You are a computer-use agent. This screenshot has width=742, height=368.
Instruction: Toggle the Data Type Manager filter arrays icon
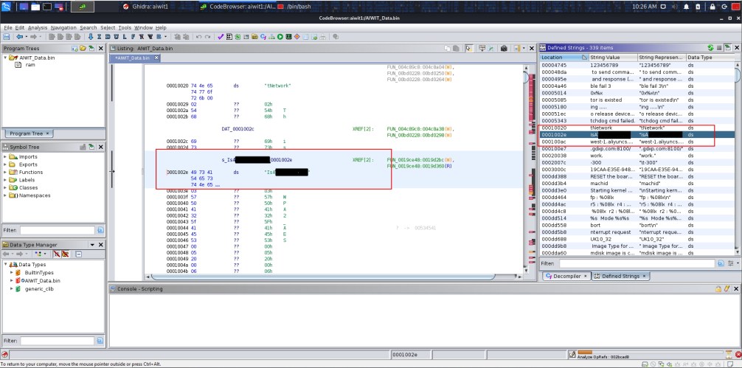tap(55, 254)
